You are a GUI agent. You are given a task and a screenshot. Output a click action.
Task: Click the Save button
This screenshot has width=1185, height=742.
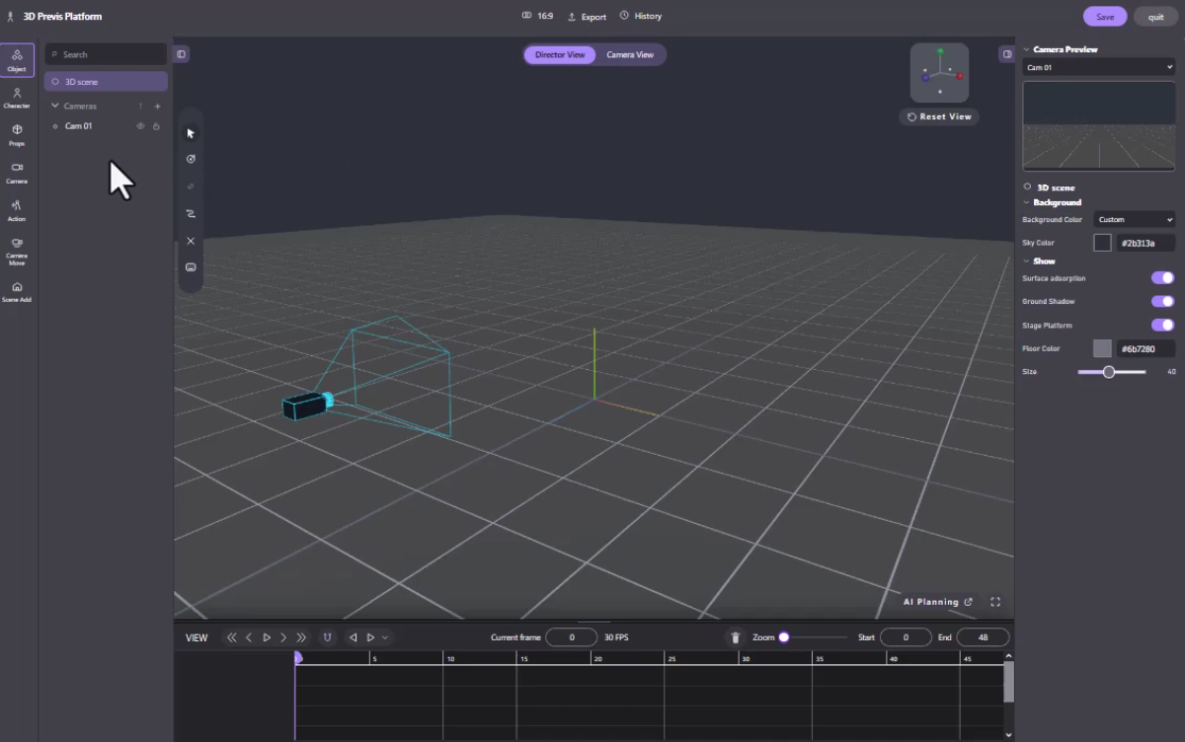tap(1105, 17)
